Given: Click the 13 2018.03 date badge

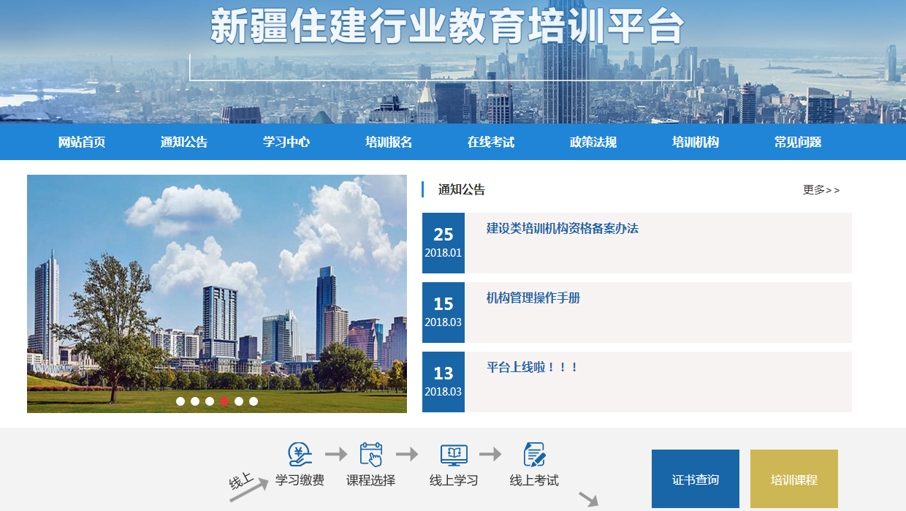Looking at the screenshot, I should pos(444,382).
